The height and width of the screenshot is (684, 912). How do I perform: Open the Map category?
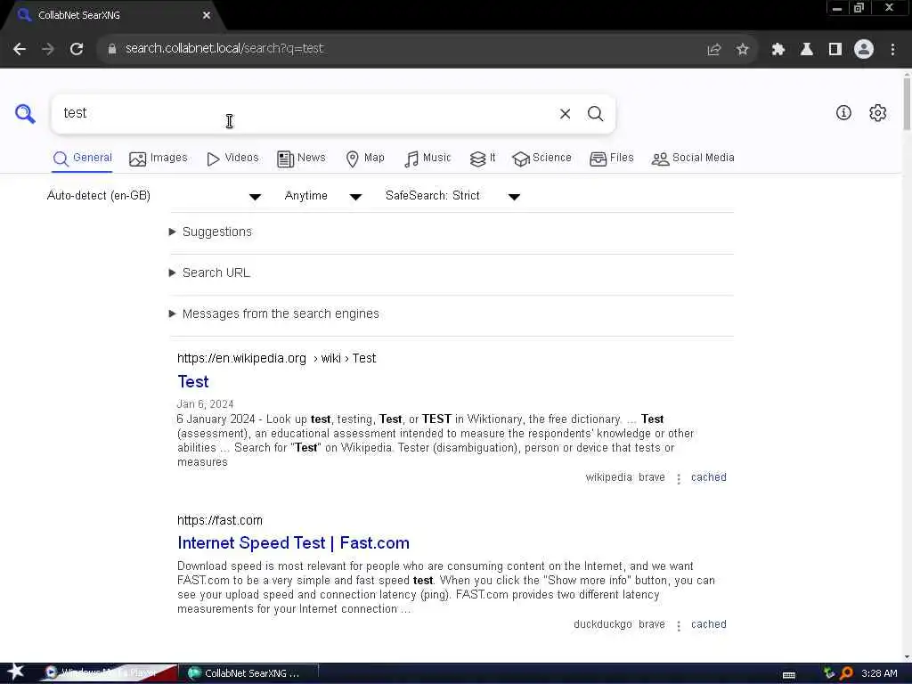point(364,159)
